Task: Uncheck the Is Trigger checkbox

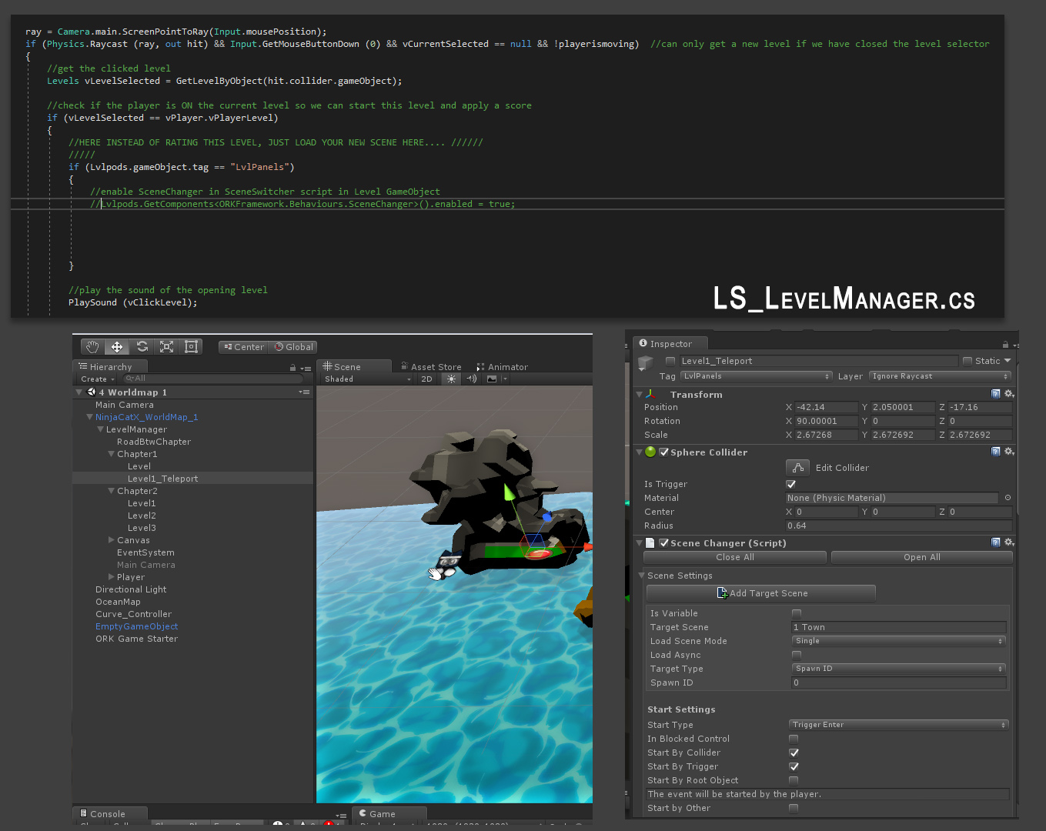Action: [790, 484]
